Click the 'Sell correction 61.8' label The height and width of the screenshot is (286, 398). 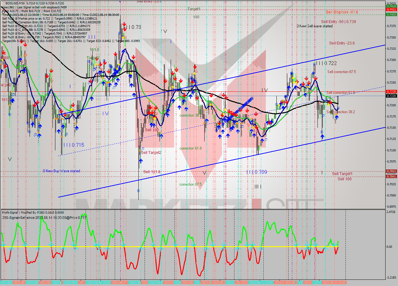pyautogui.click(x=341, y=93)
